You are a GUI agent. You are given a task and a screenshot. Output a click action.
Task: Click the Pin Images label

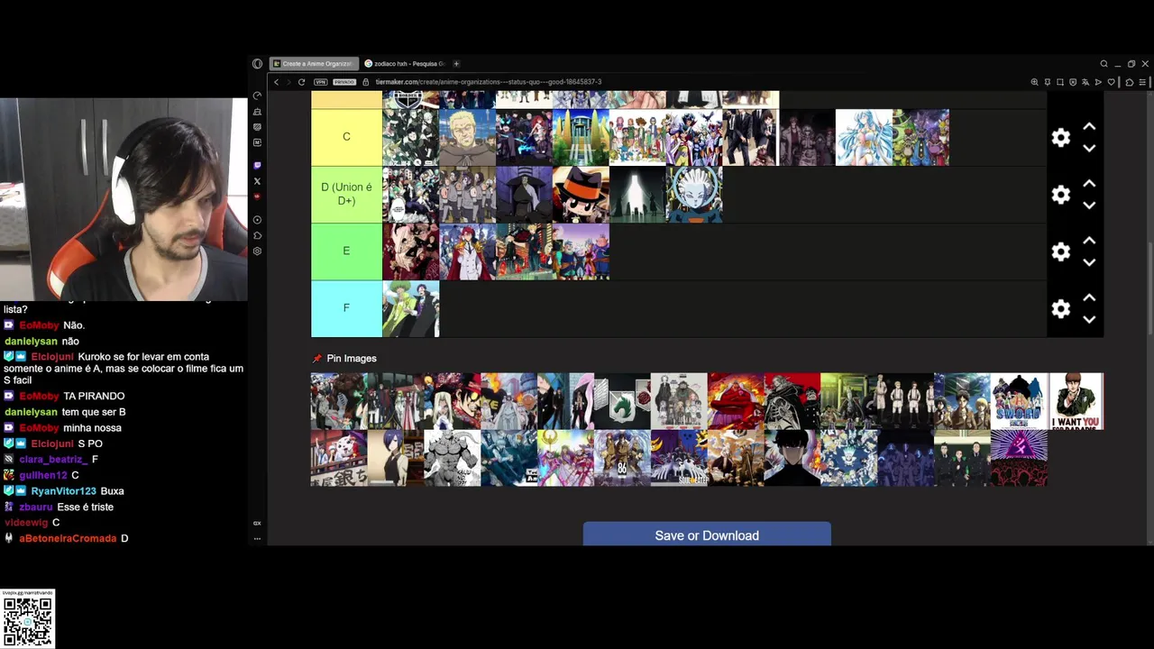pos(352,359)
